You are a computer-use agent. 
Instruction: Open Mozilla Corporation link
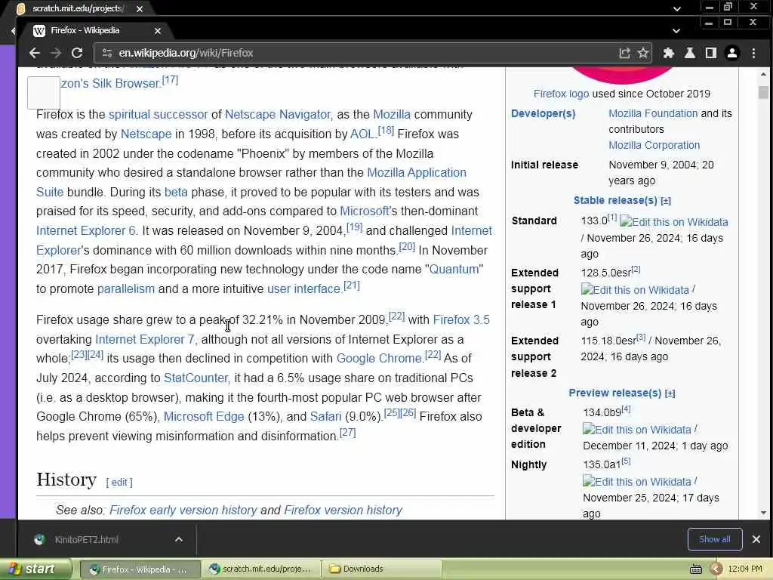click(x=654, y=146)
